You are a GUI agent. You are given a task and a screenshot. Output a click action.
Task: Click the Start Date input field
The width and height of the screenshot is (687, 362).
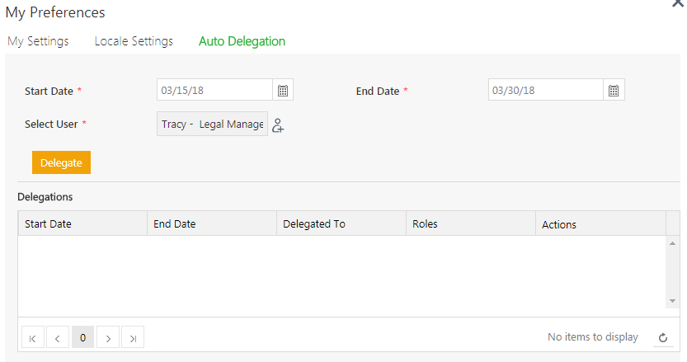(x=214, y=90)
